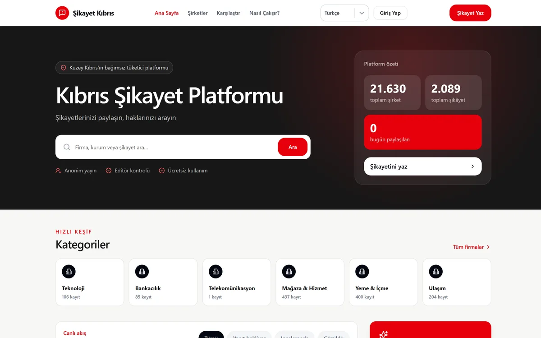Click the 1 kayıt count text
Image resolution: width=541 pixels, height=338 pixels.
point(215,297)
